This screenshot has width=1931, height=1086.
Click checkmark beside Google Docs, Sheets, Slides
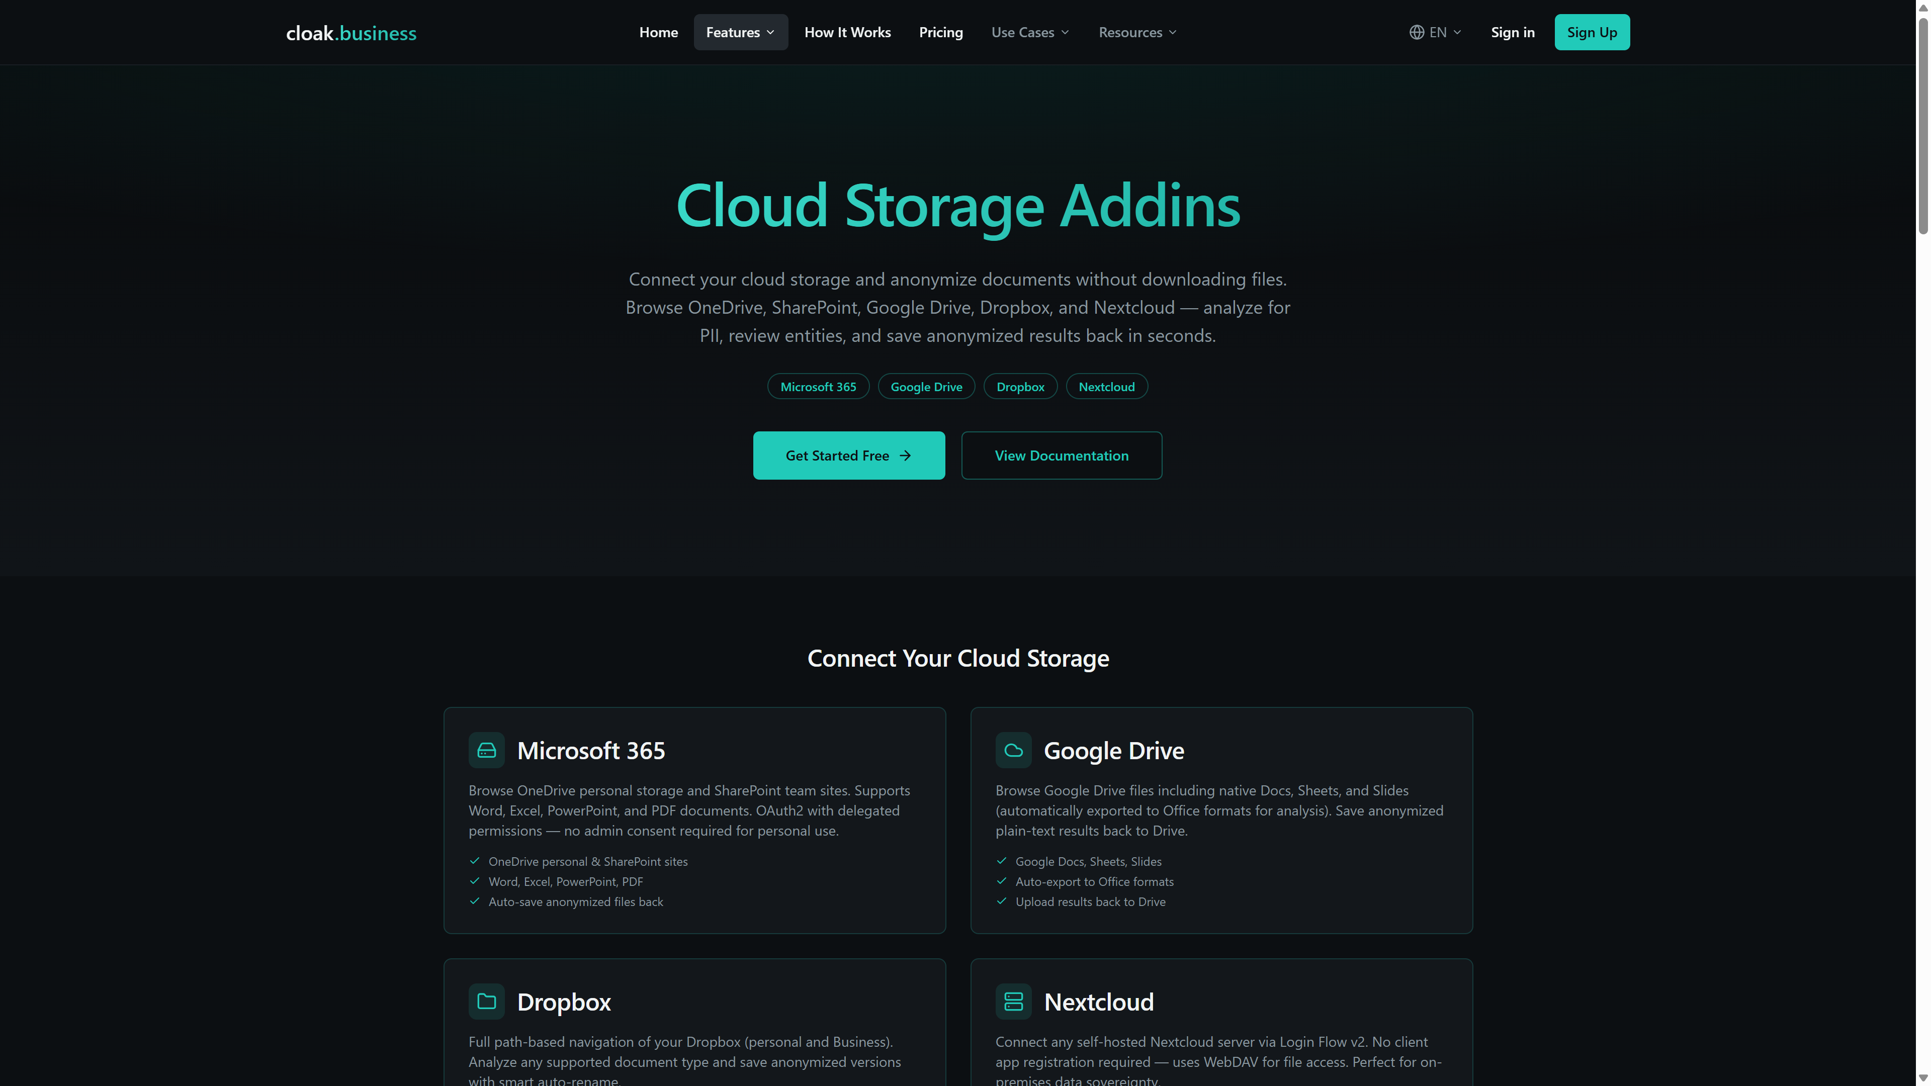pos(1002,861)
